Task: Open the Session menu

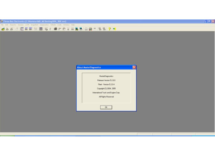Action: tap(20, 25)
